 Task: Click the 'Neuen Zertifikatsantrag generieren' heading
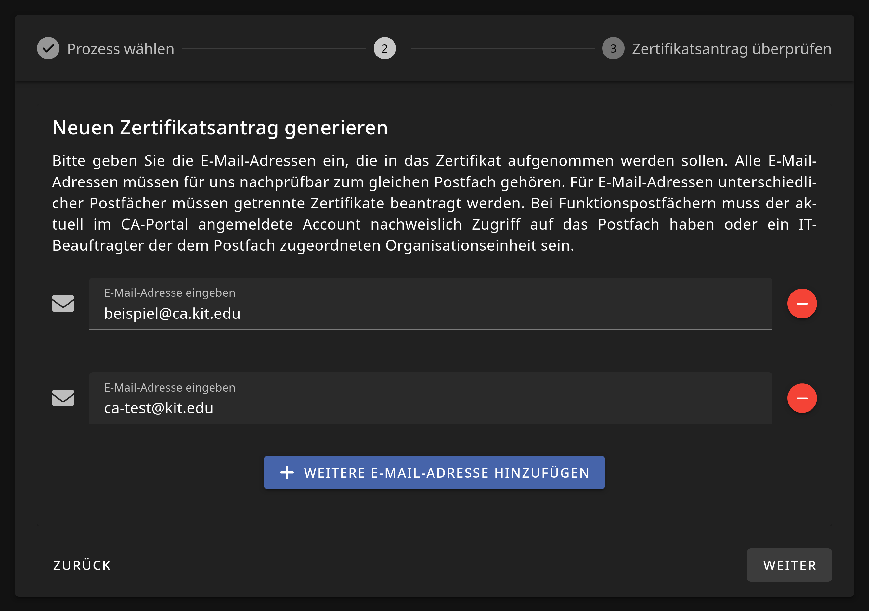coord(220,128)
